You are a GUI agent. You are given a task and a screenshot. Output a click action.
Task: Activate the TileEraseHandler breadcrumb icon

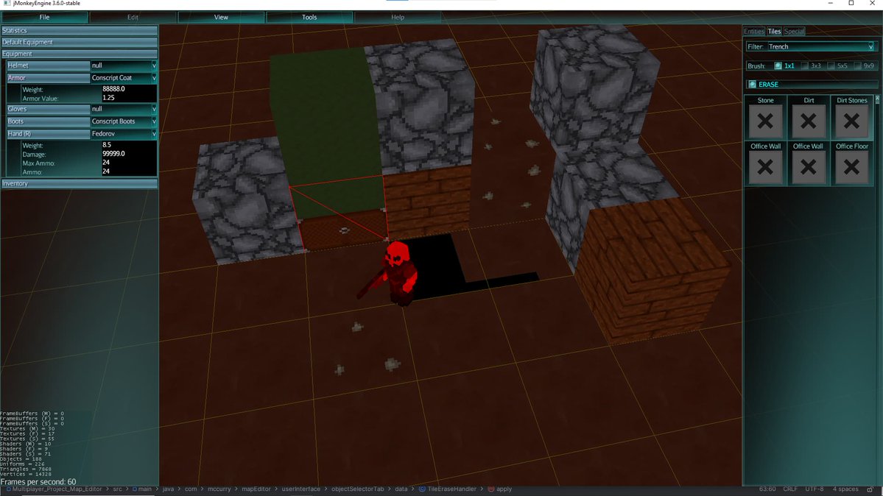[x=421, y=489]
